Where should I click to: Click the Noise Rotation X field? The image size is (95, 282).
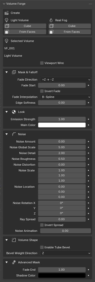point(62,203)
